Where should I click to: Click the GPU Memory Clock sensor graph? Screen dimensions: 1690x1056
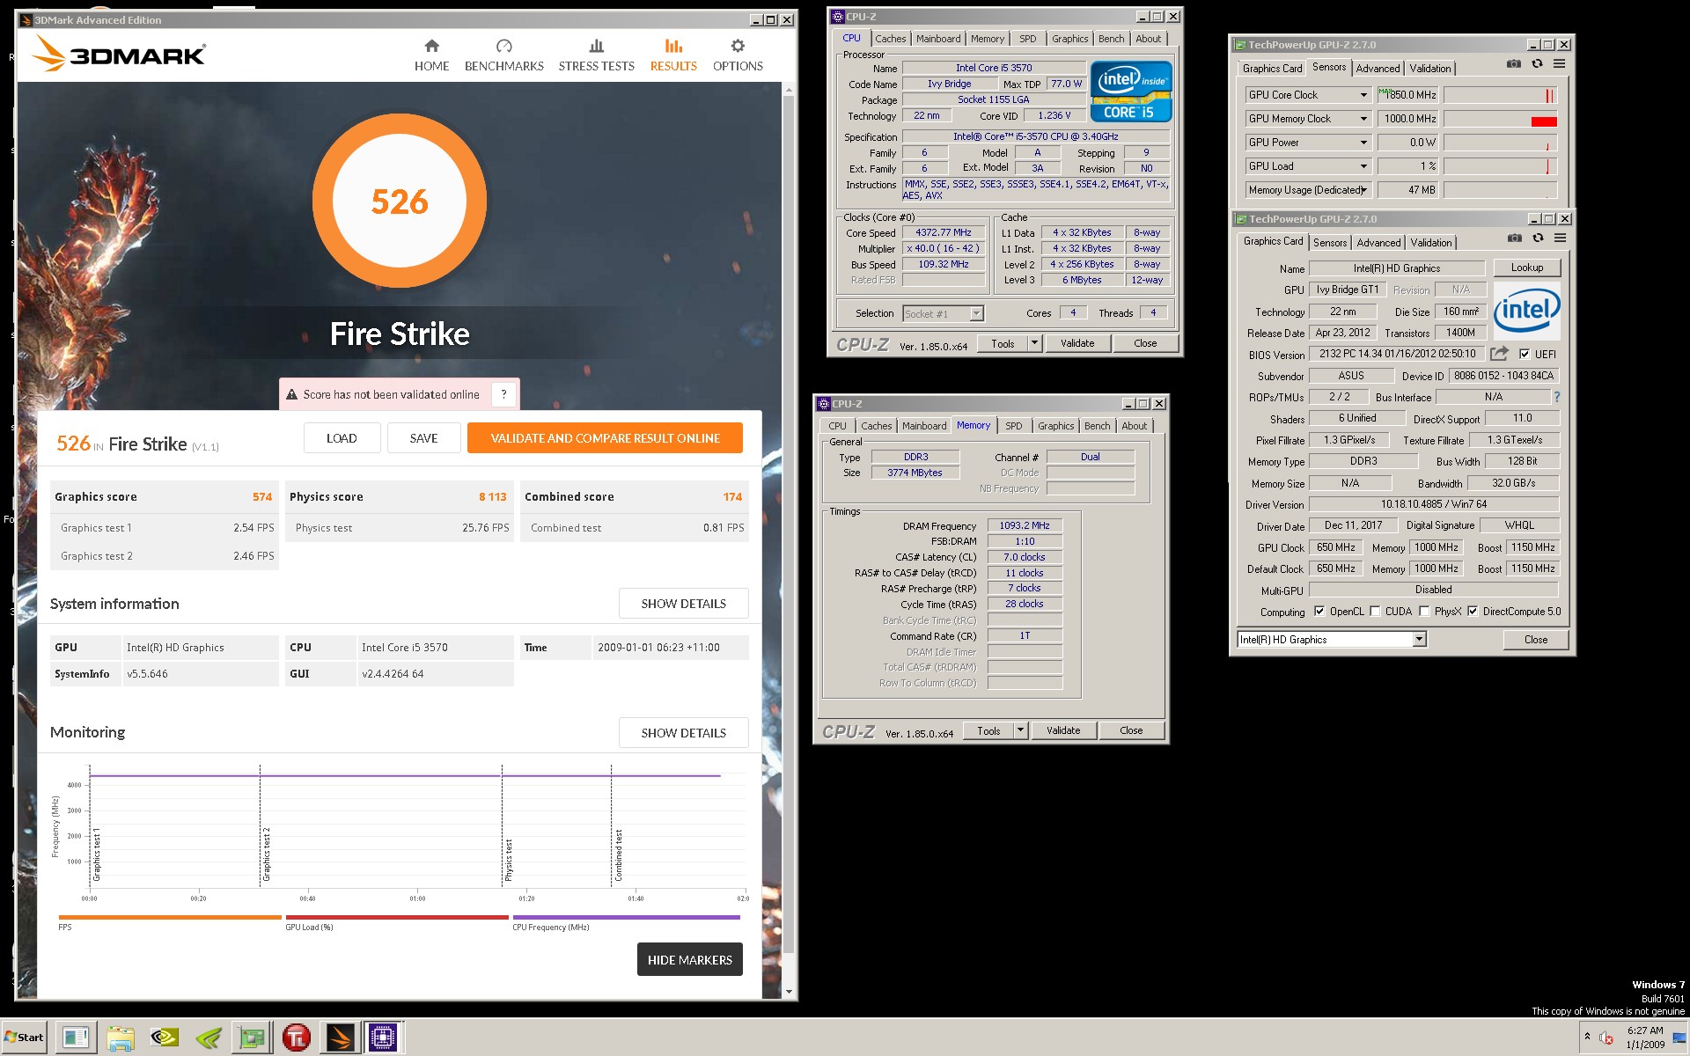pos(1500,119)
